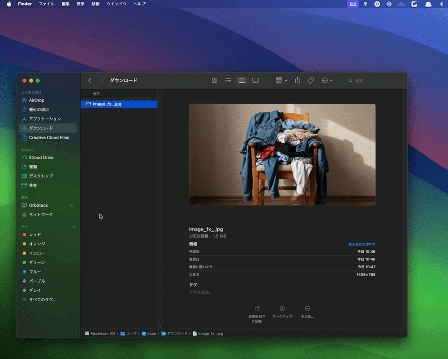Click the 表示項目を増やす link

coord(362,244)
